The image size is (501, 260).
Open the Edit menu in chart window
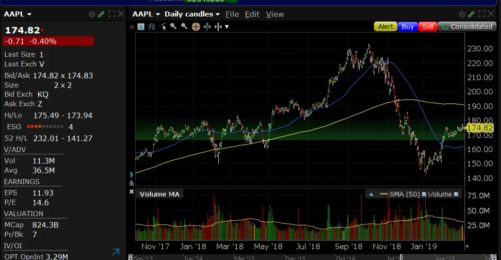252,14
